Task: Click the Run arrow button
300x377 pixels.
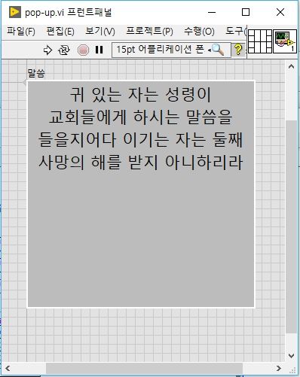Action: tap(47, 50)
